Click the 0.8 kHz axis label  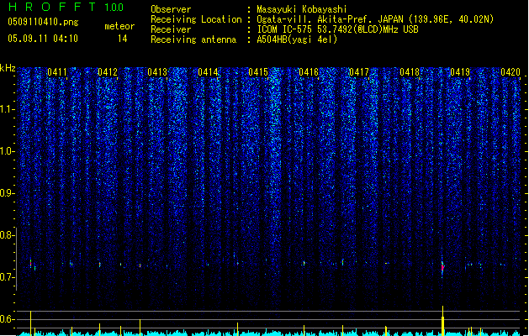(8, 235)
